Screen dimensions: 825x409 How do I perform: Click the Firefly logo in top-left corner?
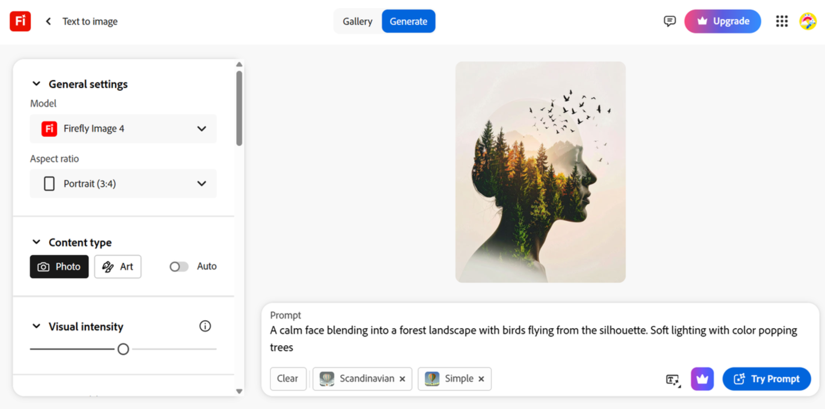coord(20,21)
